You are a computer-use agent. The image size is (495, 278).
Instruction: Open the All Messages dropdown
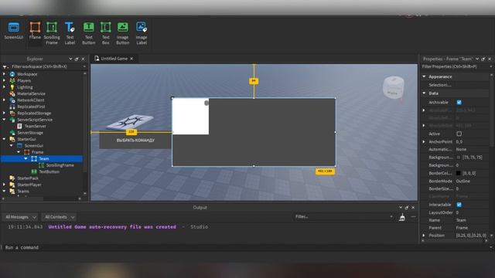coord(21,217)
